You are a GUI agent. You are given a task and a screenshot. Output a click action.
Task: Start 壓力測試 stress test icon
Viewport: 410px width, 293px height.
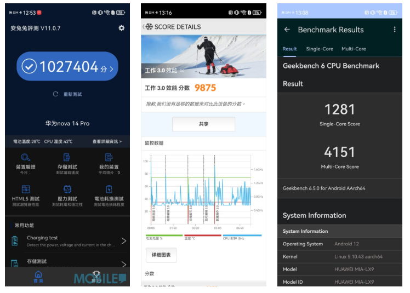67,189
